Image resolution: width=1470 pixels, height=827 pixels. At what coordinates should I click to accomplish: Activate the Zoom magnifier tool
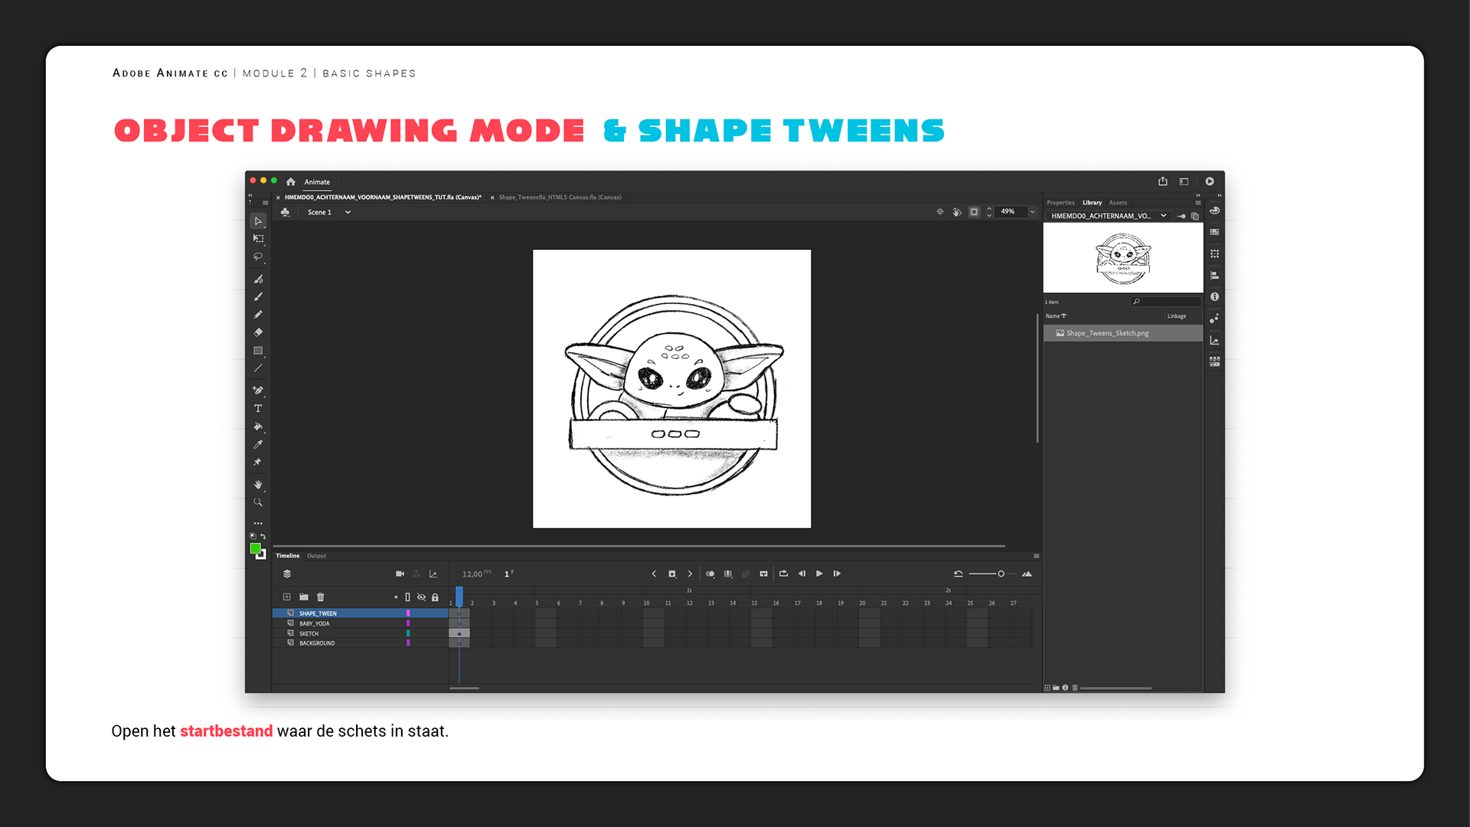click(258, 502)
